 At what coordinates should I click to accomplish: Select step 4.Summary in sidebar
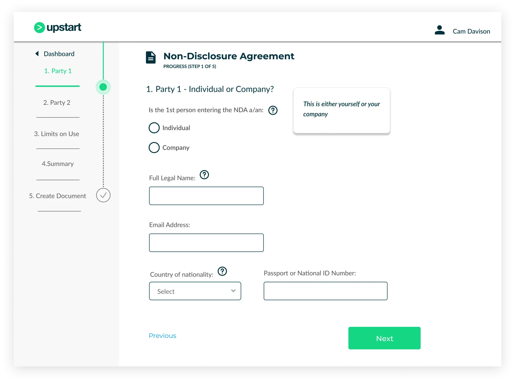click(x=58, y=164)
